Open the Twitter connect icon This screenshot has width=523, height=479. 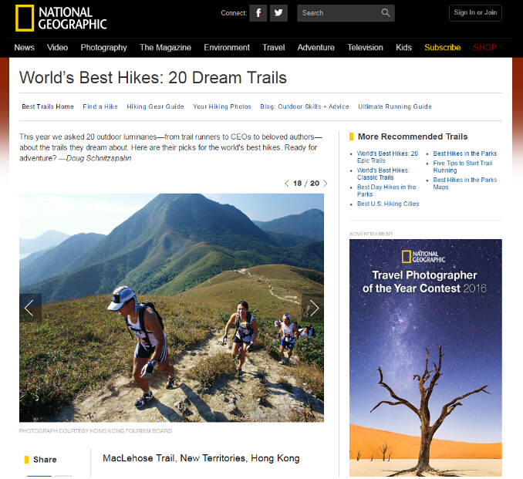point(278,13)
